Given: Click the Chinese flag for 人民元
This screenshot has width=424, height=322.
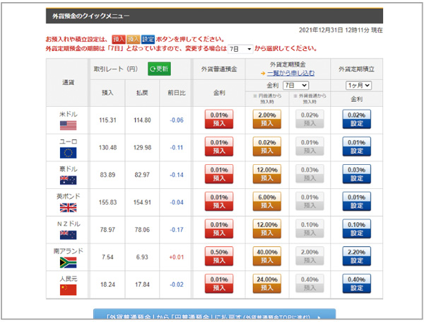Looking at the screenshot, I should pyautogui.click(x=68, y=289).
